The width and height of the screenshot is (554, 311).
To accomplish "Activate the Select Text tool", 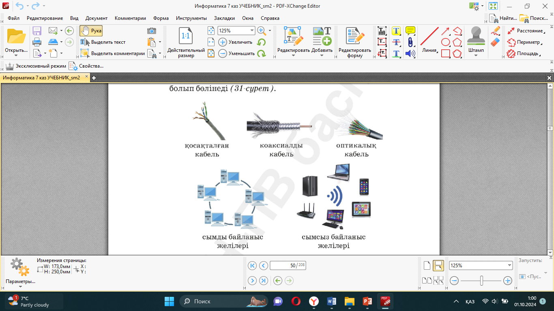I will [103, 42].
